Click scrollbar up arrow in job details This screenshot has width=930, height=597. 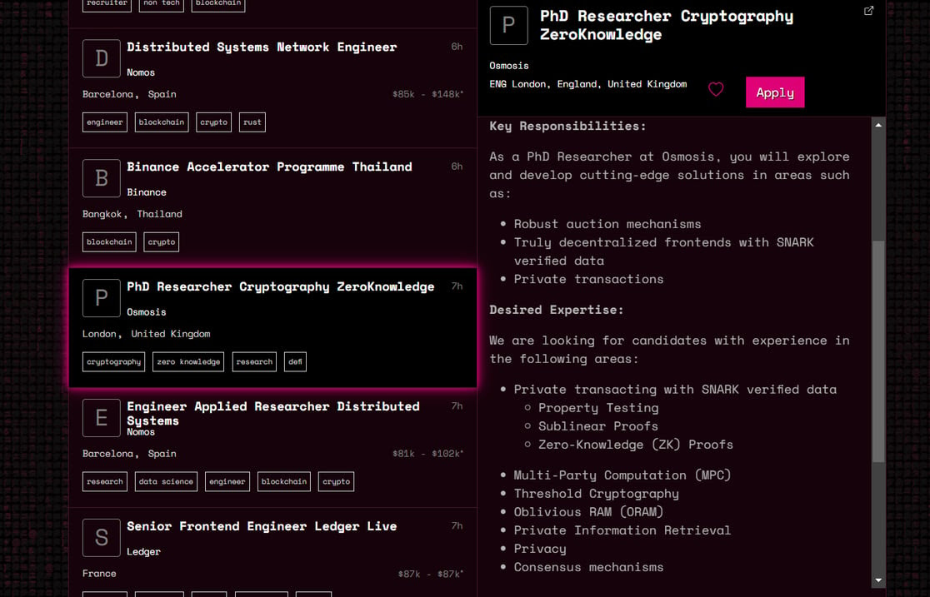(878, 125)
